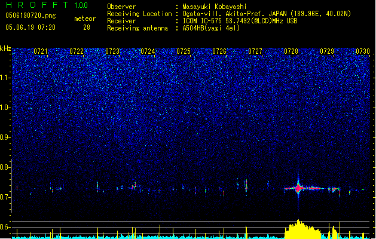Click the 'Receiver' field label
Image resolution: width=376 pixels, height=239 pixels.
(121, 21)
